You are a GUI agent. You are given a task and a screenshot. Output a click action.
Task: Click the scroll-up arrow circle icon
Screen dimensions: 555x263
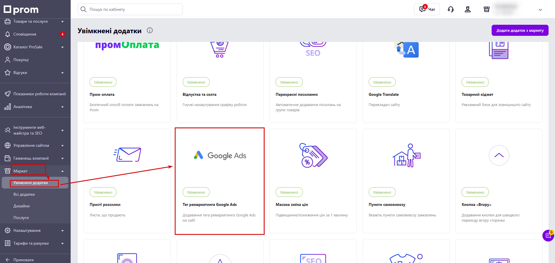(499, 156)
